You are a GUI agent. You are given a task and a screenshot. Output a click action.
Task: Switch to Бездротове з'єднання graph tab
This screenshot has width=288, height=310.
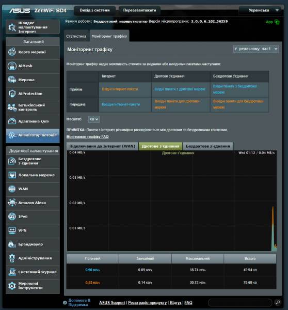pyautogui.click(x=208, y=146)
